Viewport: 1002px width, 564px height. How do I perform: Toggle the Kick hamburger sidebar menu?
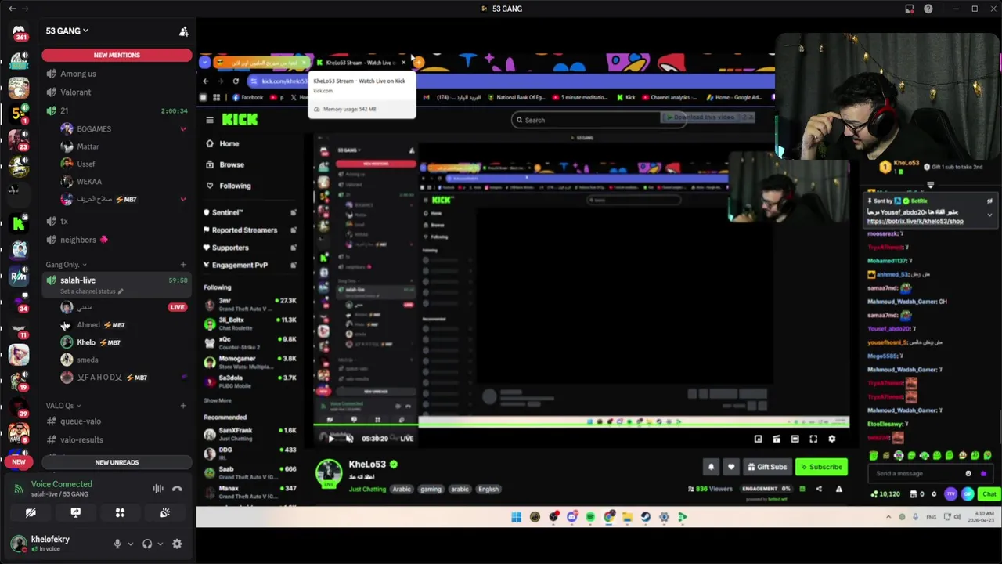[x=210, y=120]
